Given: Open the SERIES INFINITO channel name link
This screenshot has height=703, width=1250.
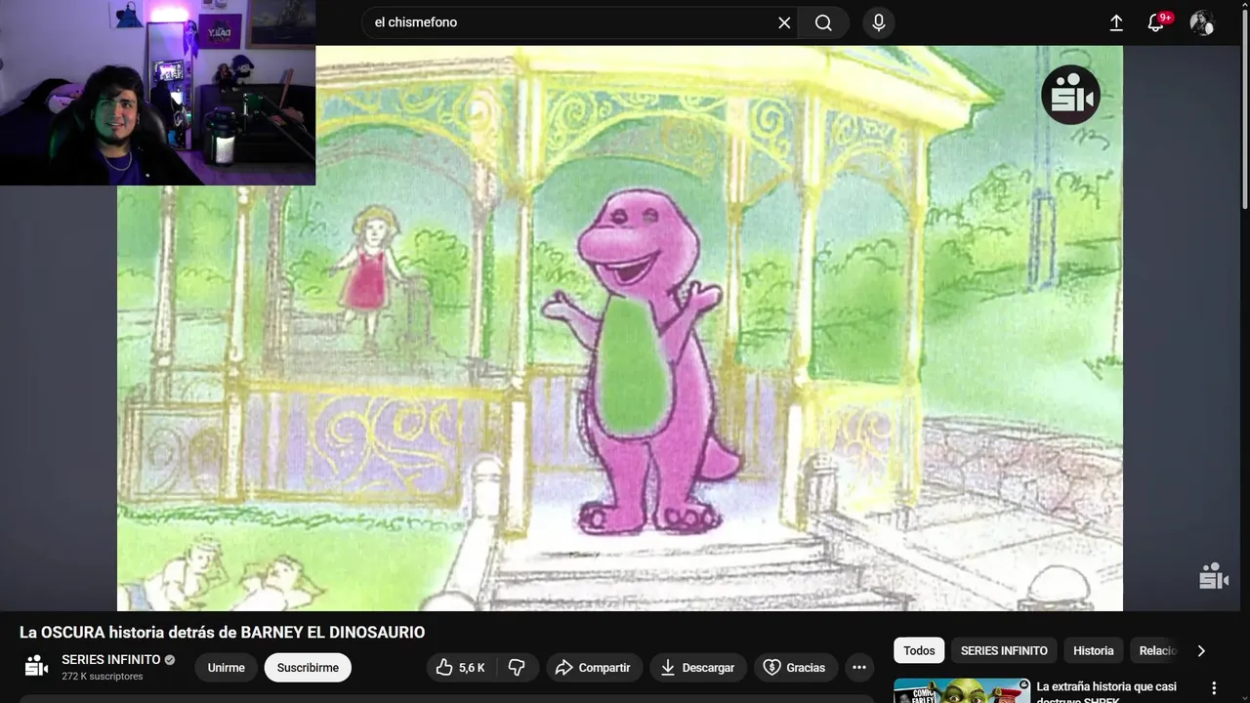Looking at the screenshot, I should coord(111,660).
